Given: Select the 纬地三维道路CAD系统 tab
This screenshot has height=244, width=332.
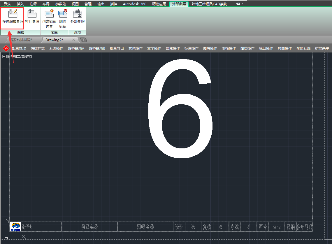Looking at the screenshot, I should (x=209, y=4).
